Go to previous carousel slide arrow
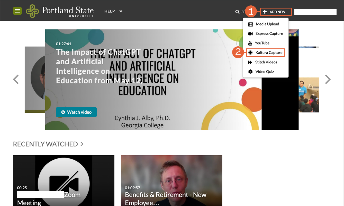Screen dimensions: 344x206 tap(16, 79)
